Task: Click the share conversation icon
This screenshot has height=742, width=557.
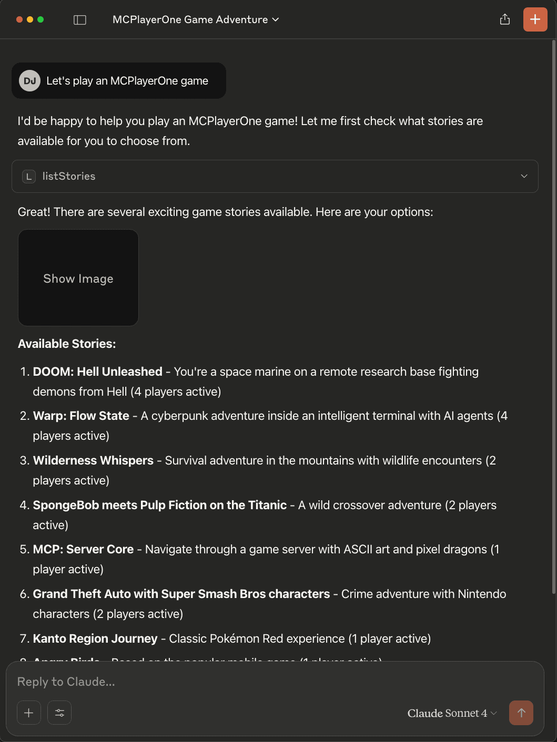Action: (x=505, y=19)
